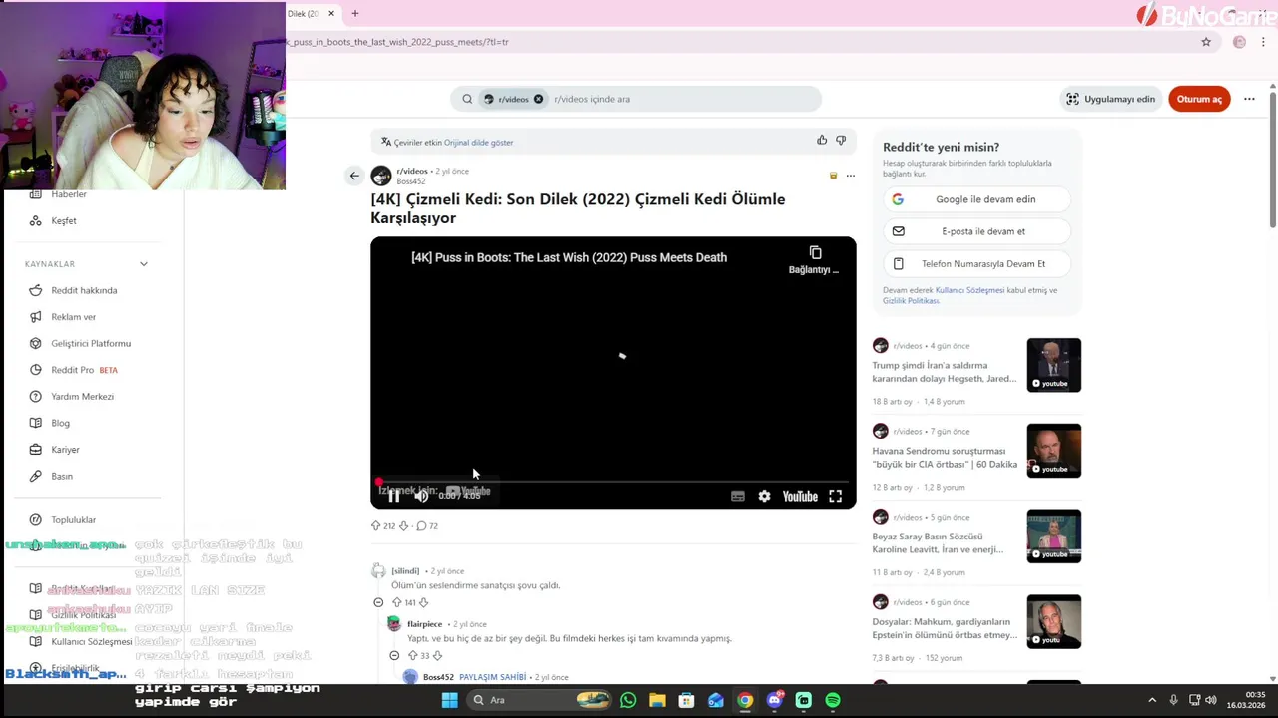
Task: Open File Explorer from the taskbar
Action: (657, 700)
